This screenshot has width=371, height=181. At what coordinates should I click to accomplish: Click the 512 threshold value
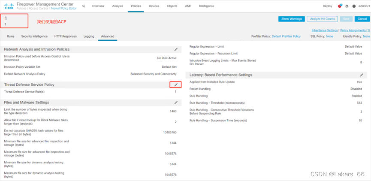click(x=359, y=103)
